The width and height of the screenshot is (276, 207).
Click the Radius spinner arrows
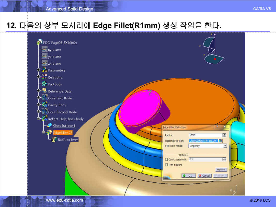pos(224,135)
